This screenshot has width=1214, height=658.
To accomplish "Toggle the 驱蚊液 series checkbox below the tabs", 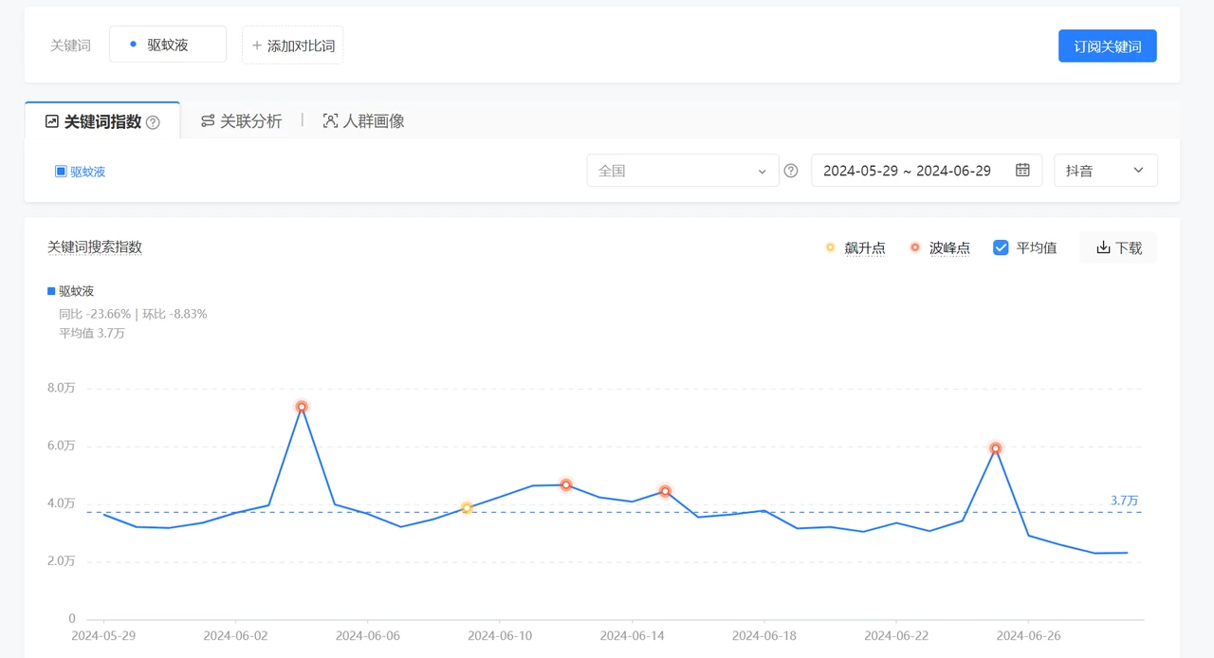I will 60,171.
